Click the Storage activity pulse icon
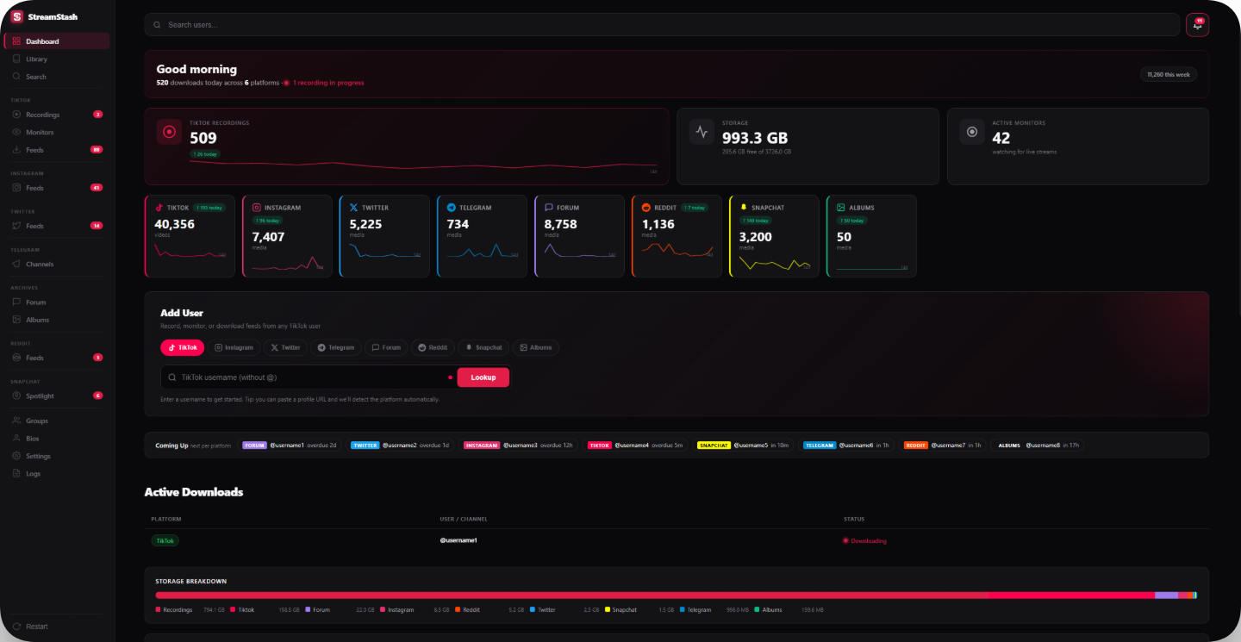 point(702,132)
